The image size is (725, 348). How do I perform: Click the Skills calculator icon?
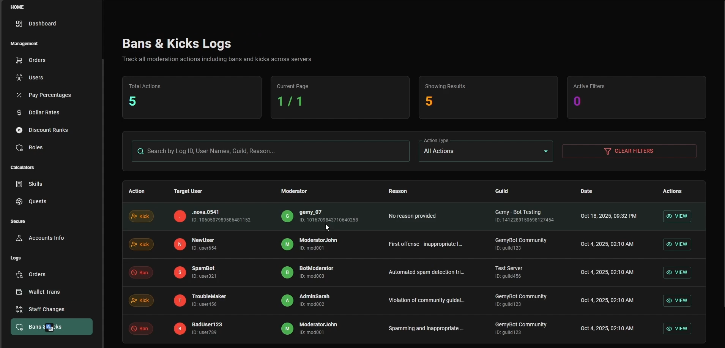coord(19,184)
